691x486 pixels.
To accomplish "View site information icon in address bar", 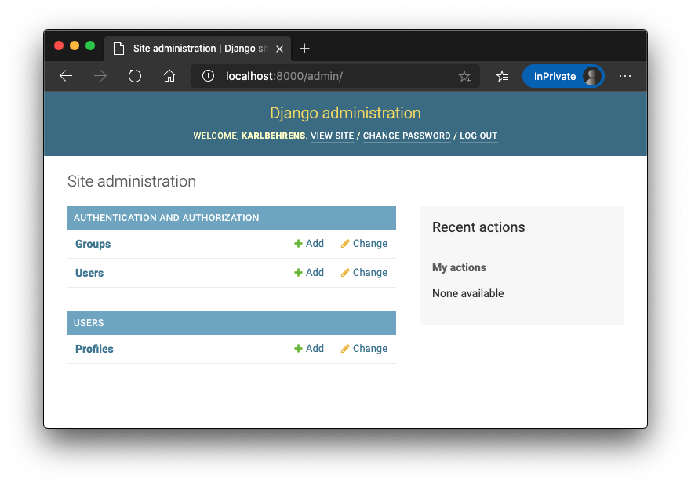I will [x=208, y=76].
